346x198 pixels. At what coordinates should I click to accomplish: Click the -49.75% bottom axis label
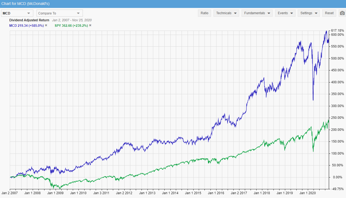tap(338, 189)
